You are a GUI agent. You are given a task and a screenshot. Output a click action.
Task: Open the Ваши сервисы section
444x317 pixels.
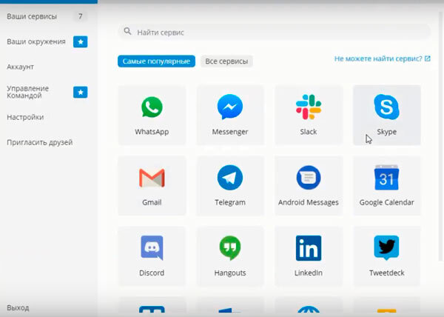[32, 16]
